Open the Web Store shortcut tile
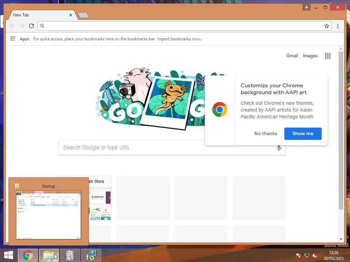Image resolution: width=350 pixels, height=262 pixels. (100, 198)
